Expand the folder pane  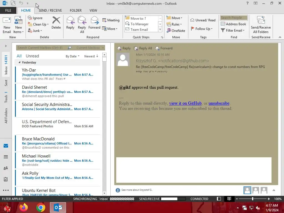[6, 46]
